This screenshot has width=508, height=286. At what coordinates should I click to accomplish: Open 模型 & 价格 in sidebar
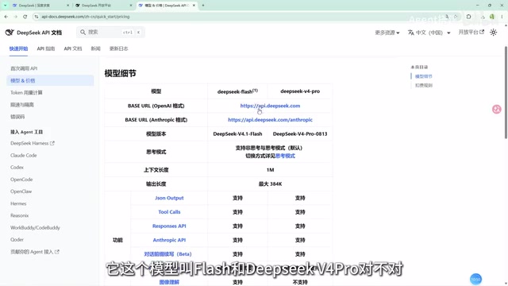[50, 80]
